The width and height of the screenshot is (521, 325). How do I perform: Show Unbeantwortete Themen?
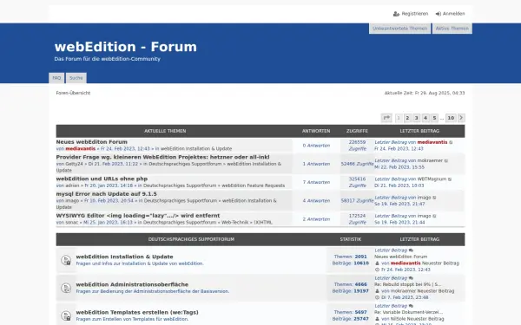tap(399, 29)
